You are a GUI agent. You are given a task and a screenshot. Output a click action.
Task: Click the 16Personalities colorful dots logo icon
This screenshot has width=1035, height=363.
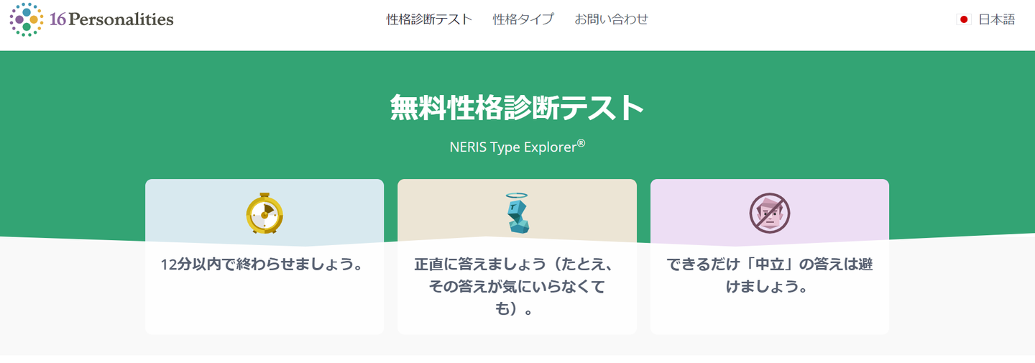pos(27,19)
